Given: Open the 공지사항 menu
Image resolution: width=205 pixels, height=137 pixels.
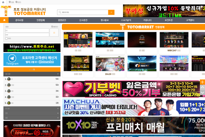Looking at the screenshot, I should tap(19, 20).
